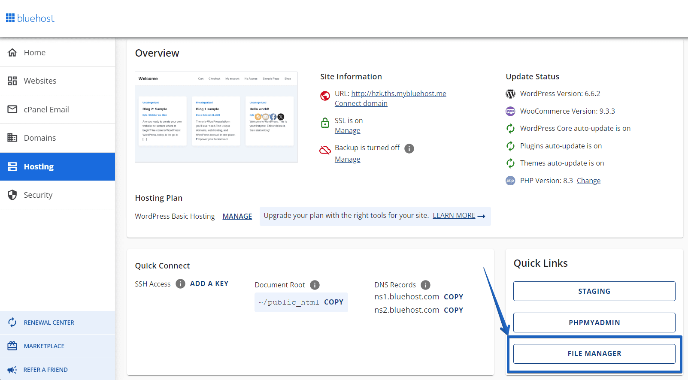Open the Renewal Center
Screen dimensions: 688x380
[x=58, y=323]
